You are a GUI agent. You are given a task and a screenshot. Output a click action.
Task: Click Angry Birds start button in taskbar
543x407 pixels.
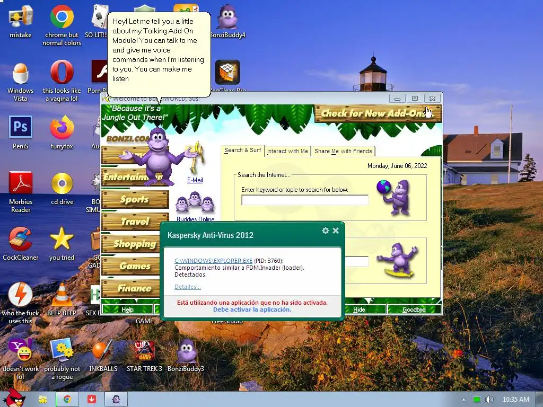(13, 398)
